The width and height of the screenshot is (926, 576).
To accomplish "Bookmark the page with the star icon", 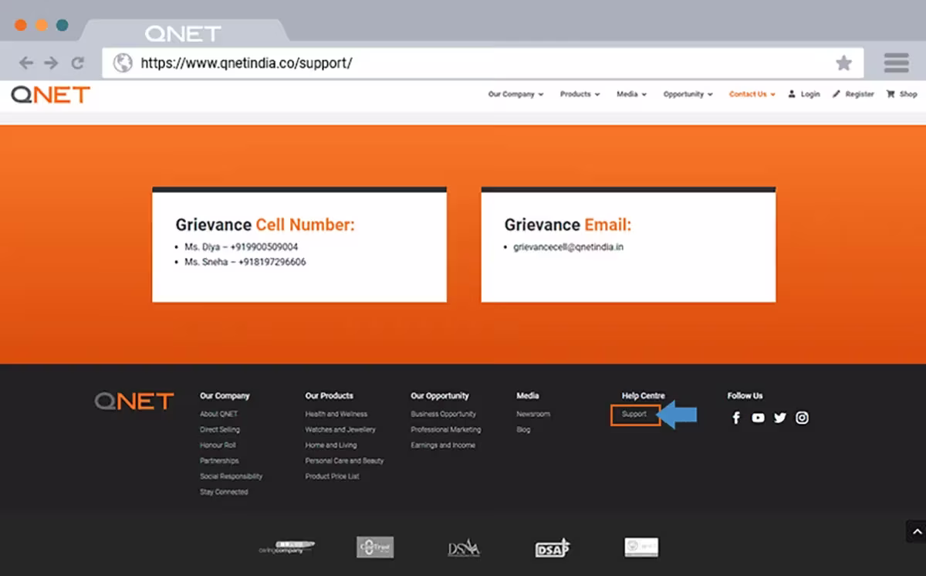I will point(844,63).
